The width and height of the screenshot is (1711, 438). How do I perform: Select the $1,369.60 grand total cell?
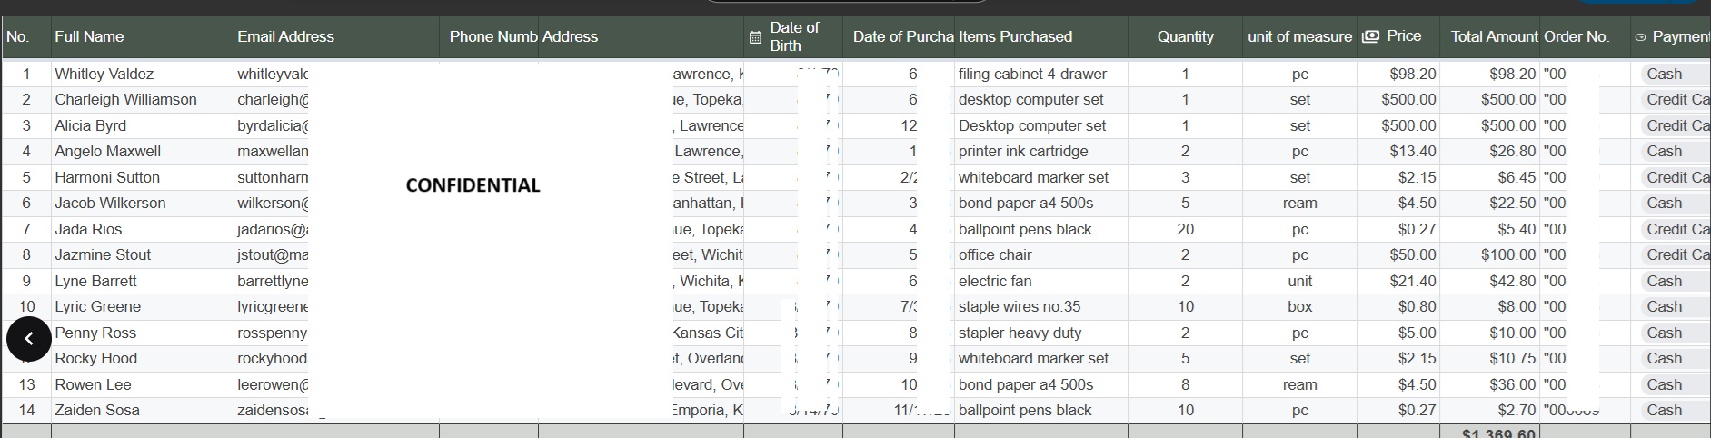pos(1498,433)
